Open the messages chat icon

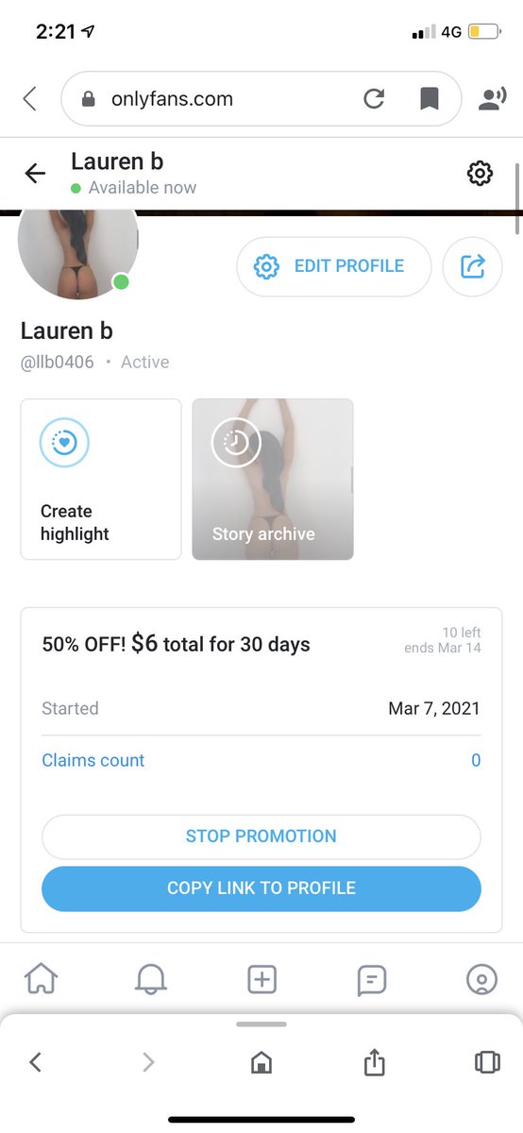point(371,980)
